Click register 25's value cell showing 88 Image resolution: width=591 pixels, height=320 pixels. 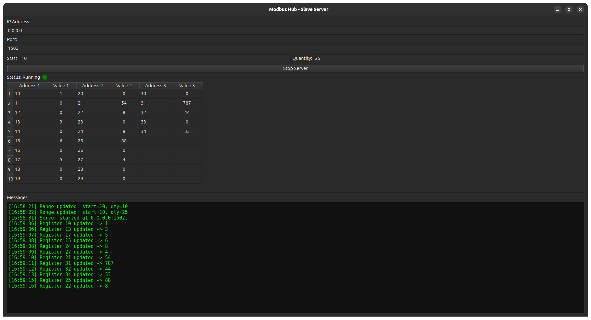point(123,141)
